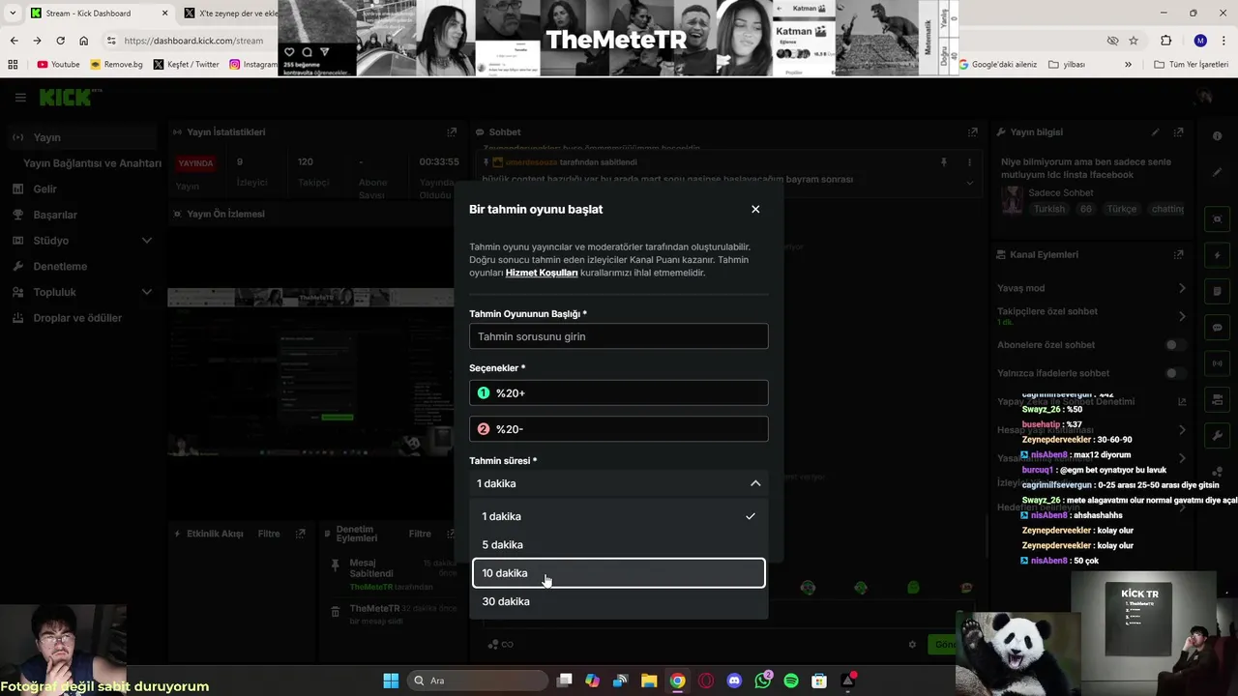1238x696 pixels.
Task: Open the hamburger menu beside the KICK logo
Action: point(20,98)
